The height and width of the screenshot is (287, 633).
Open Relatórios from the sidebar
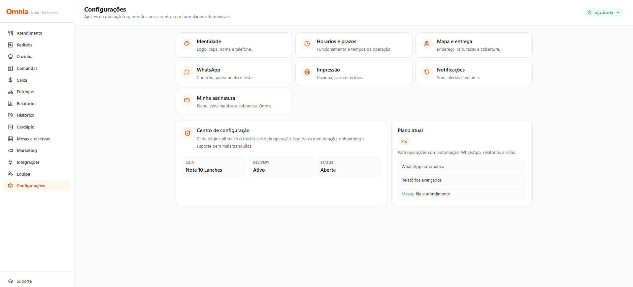tap(37, 103)
